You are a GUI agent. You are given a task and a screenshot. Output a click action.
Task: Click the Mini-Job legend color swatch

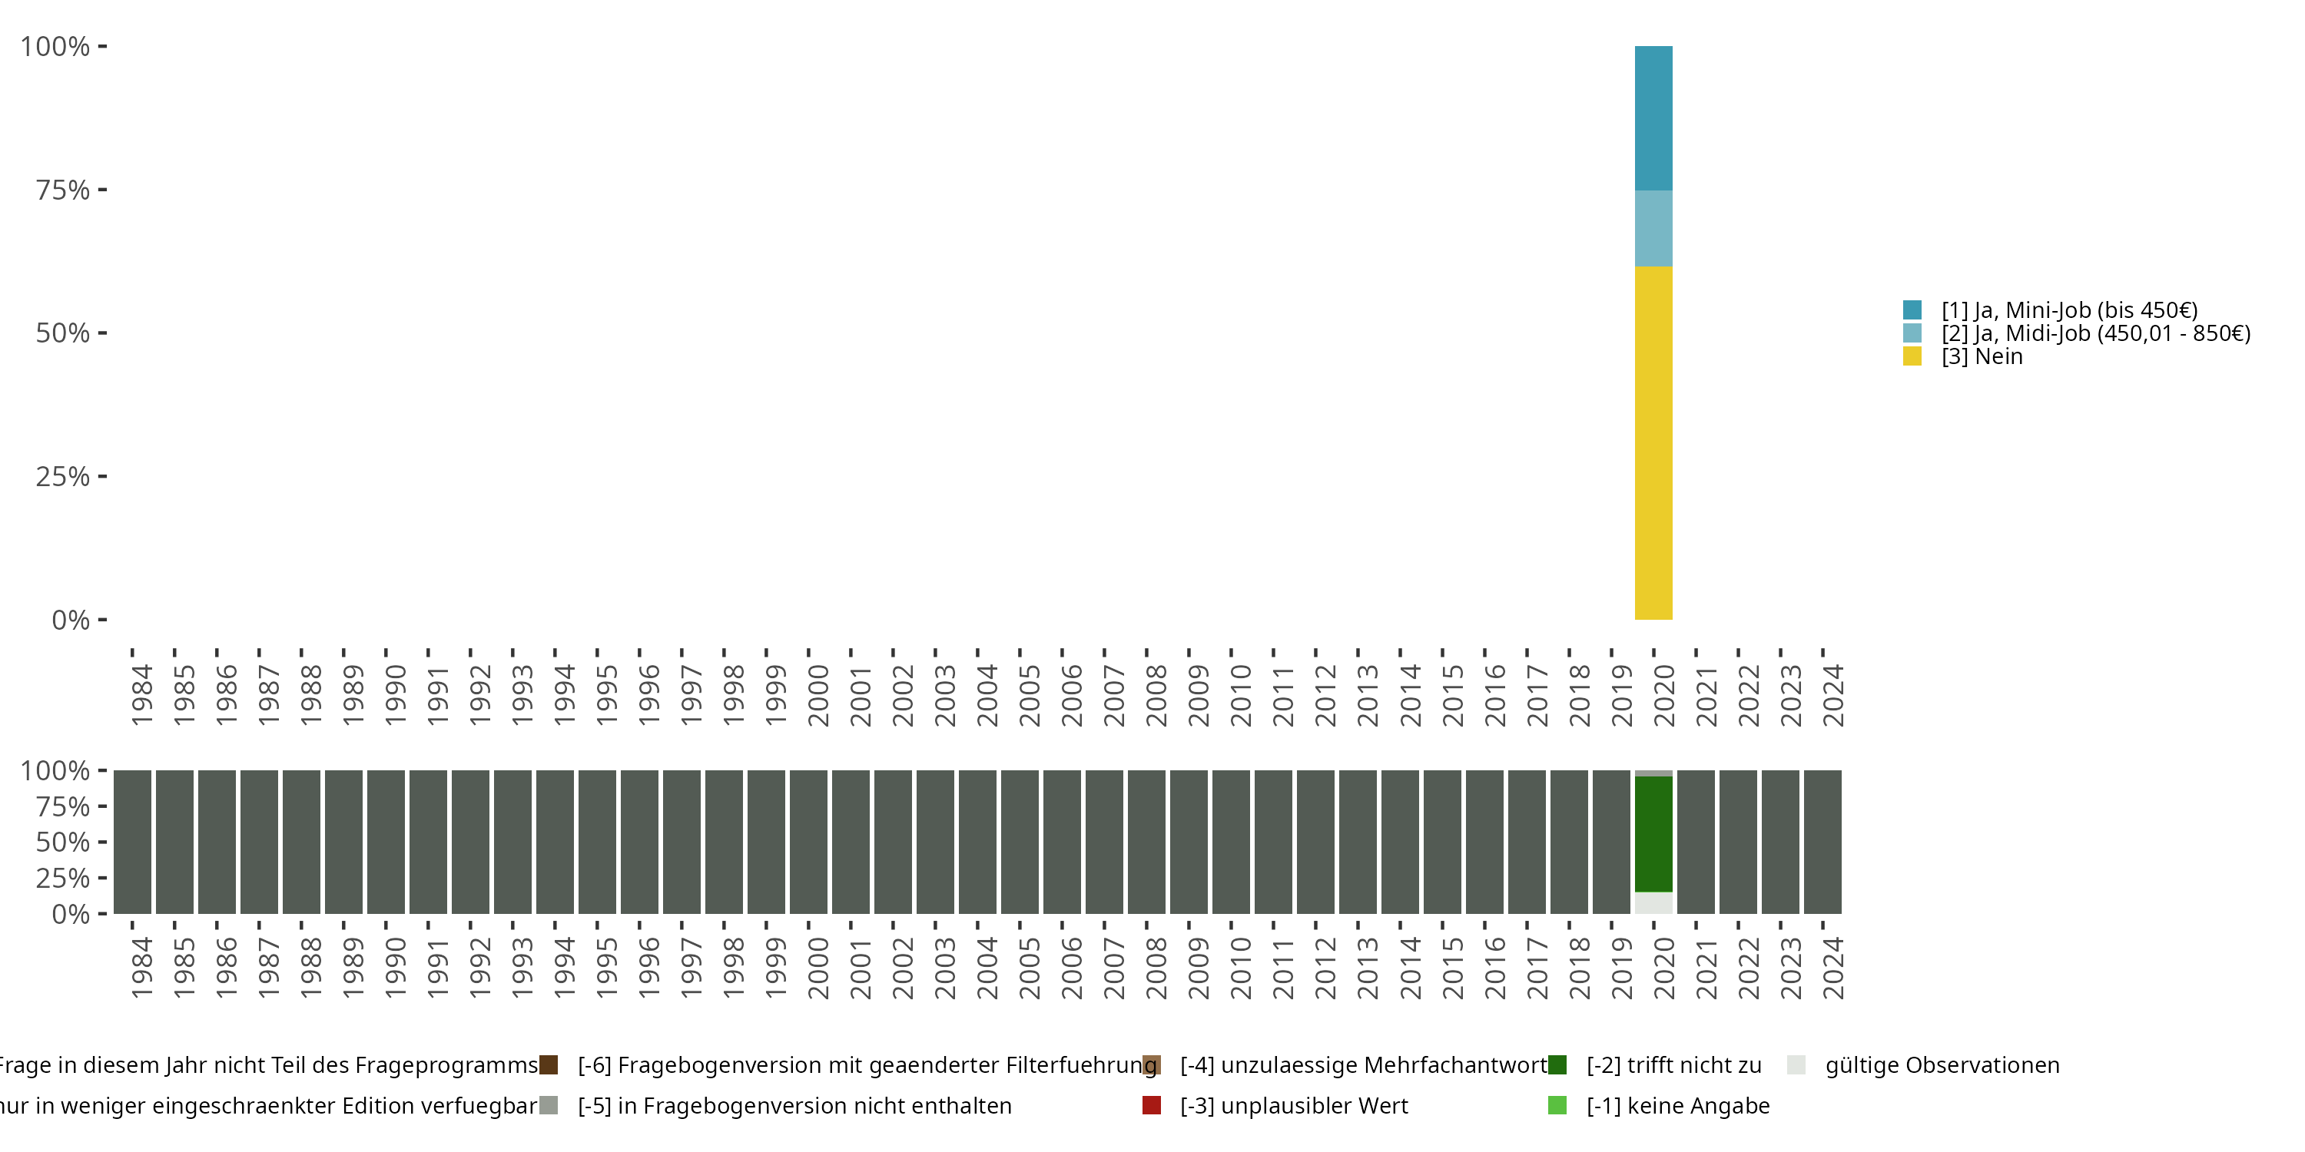[x=1912, y=310]
